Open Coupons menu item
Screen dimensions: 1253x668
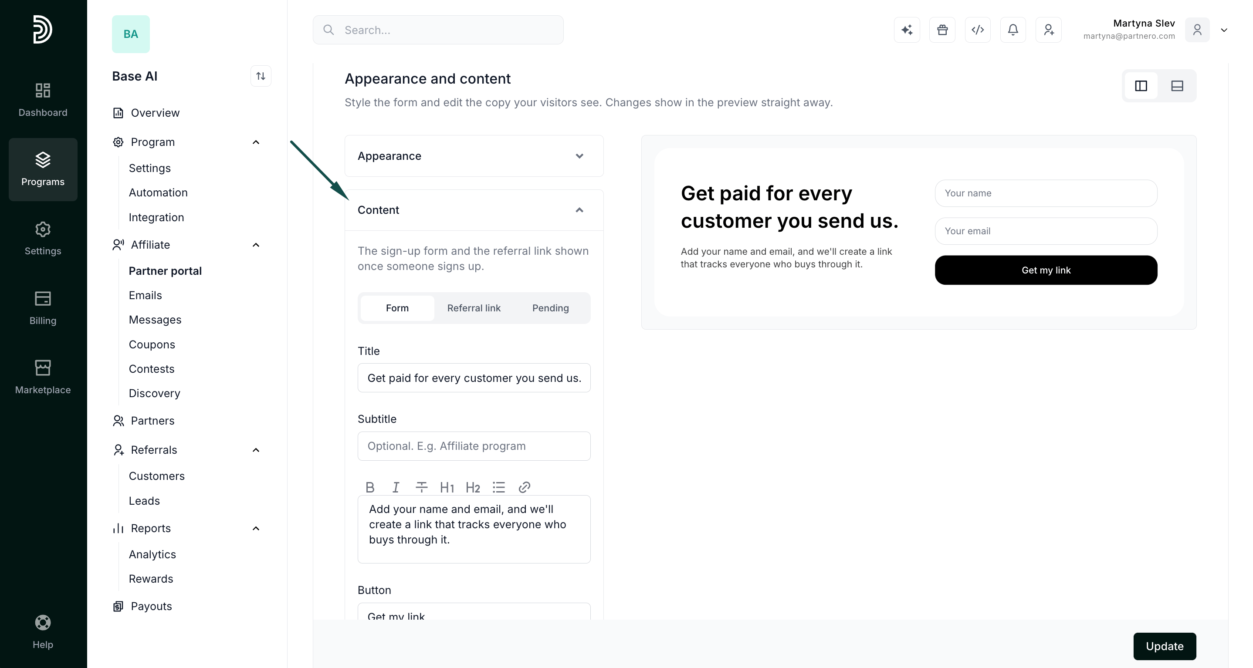point(152,344)
